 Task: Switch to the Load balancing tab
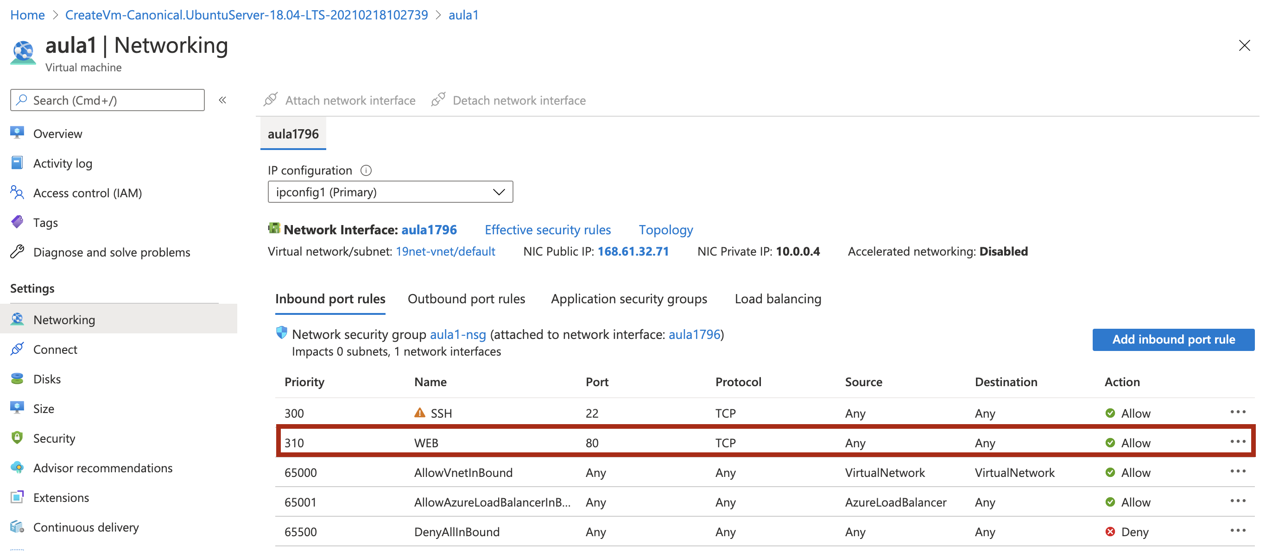click(778, 299)
